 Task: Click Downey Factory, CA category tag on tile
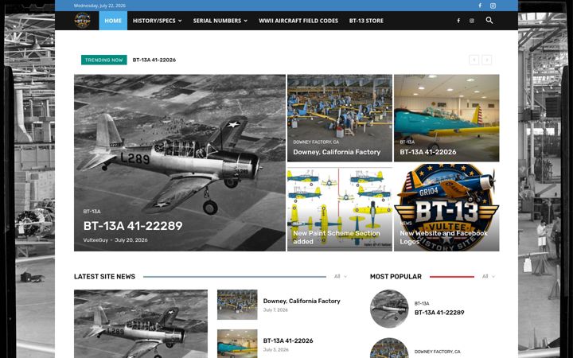[x=316, y=142]
